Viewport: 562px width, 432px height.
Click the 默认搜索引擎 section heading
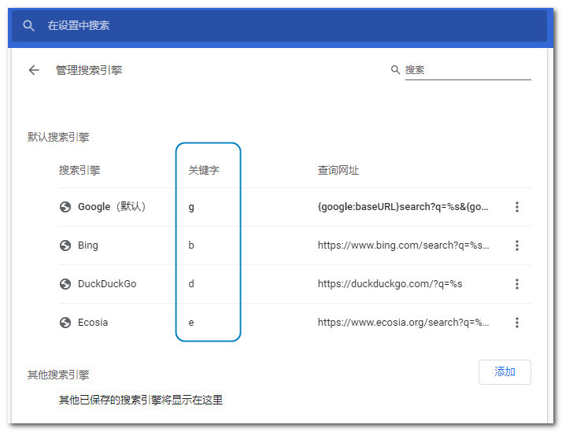click(x=58, y=137)
